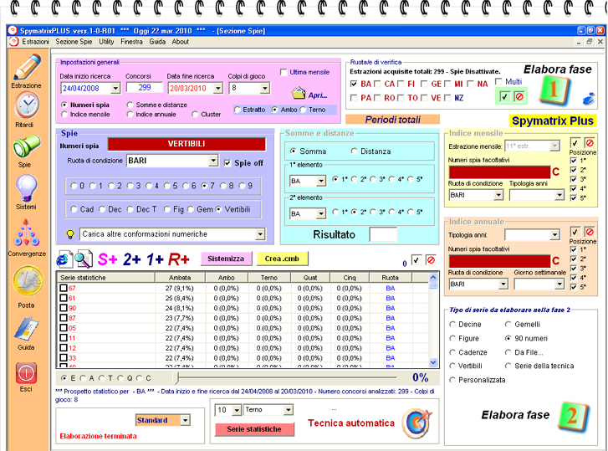
Task: Click the Spymatrix Plus yellow label
Action: click(x=553, y=121)
